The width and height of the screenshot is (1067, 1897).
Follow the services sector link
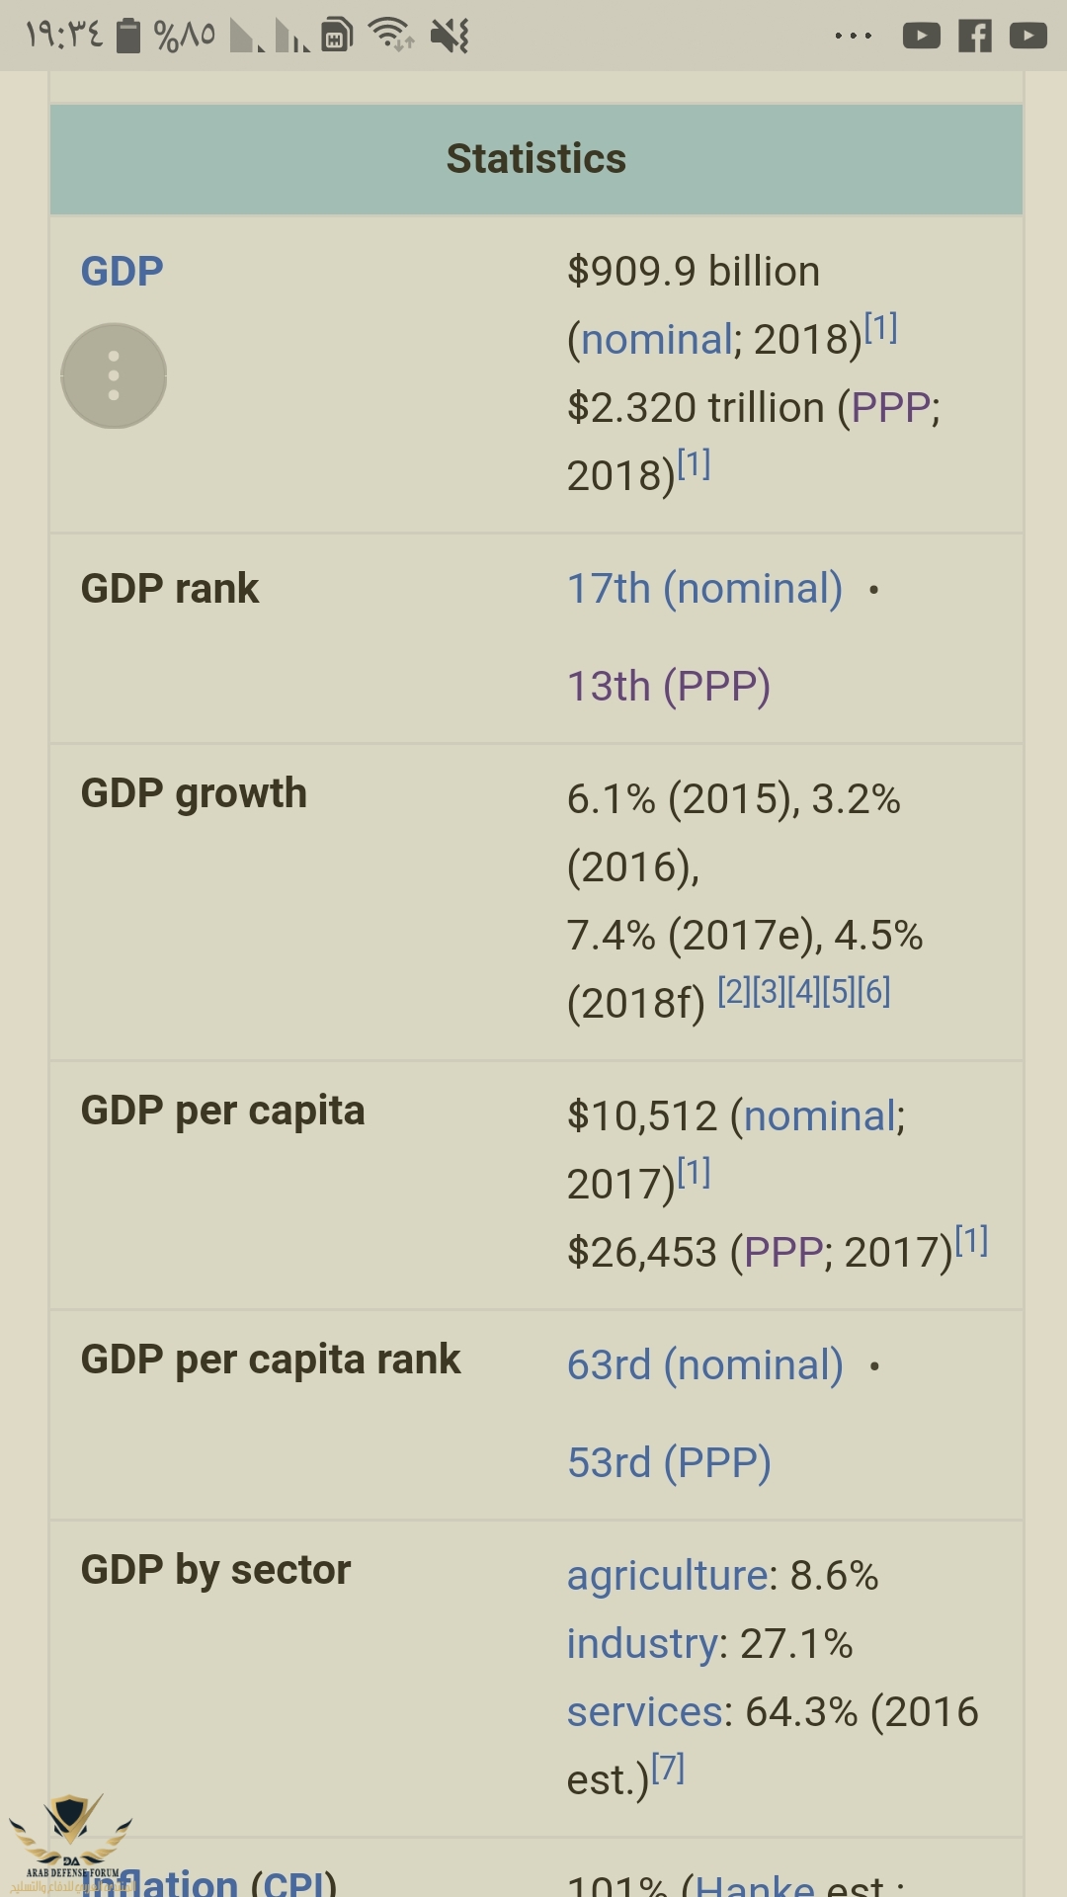(x=645, y=1712)
